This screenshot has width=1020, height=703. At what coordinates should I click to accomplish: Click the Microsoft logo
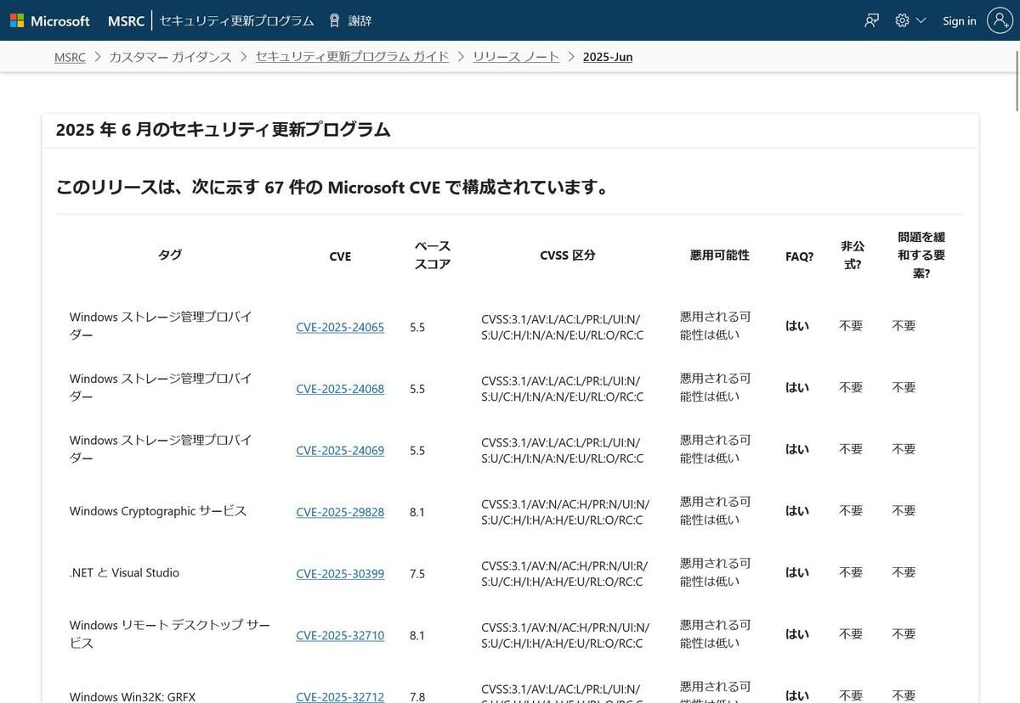click(50, 20)
